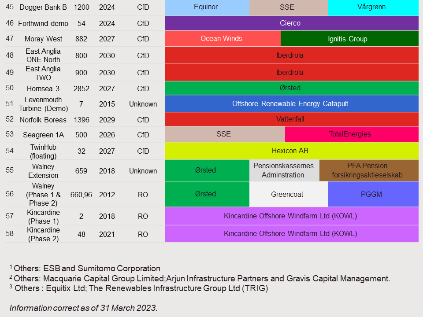Select Iberdrola bar in East Anglia TWO row

(291, 73)
